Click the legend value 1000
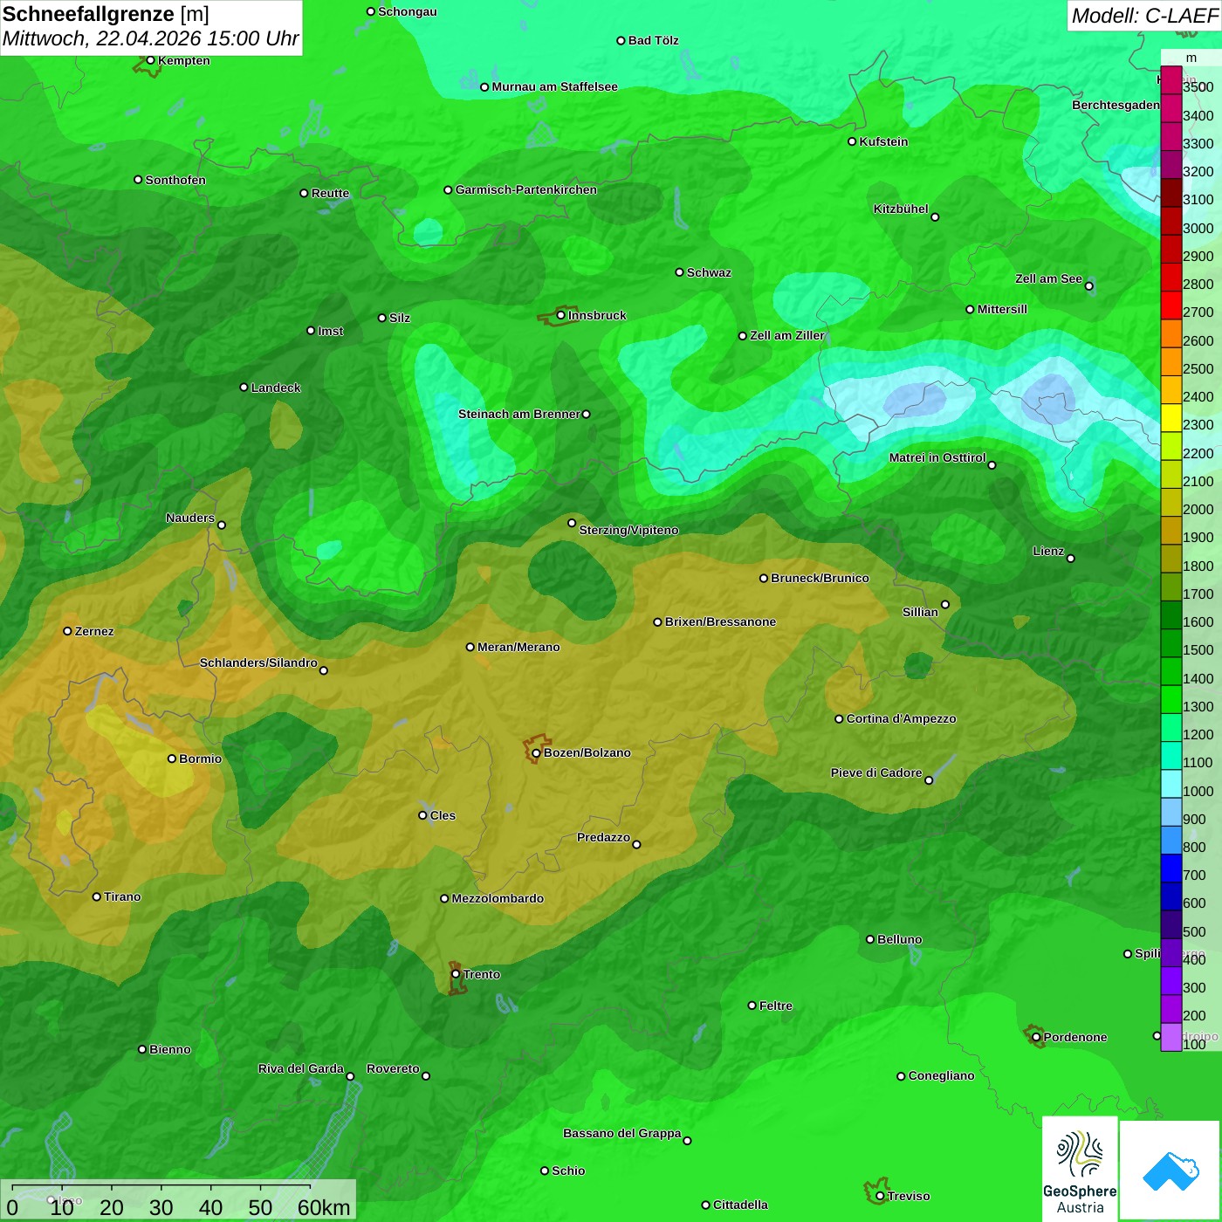Viewport: 1222px width, 1222px height. click(1198, 791)
